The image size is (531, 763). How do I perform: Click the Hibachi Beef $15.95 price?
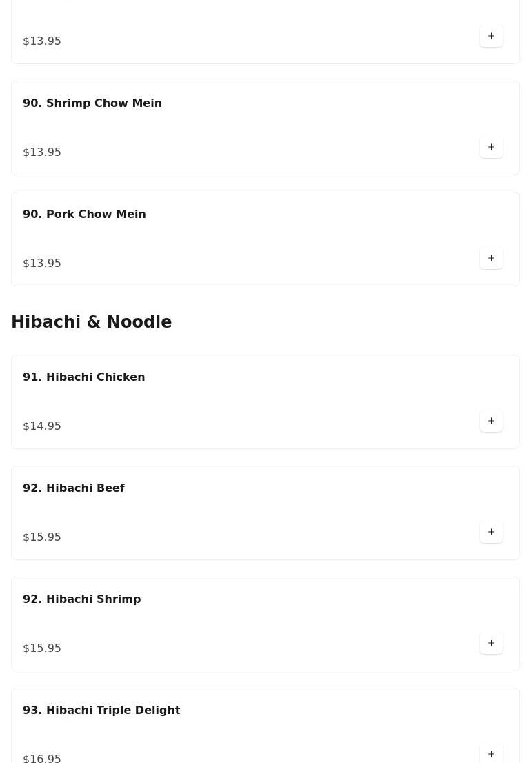(x=42, y=537)
